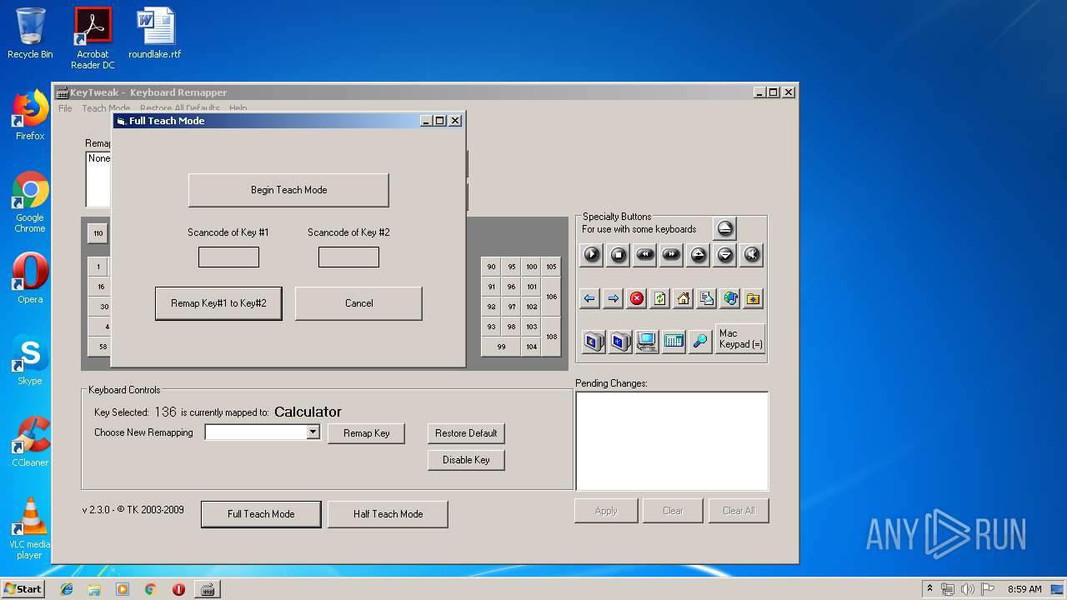Click the E-mail envelope specialty button
Screen dimensions: 1067x600
(707, 298)
